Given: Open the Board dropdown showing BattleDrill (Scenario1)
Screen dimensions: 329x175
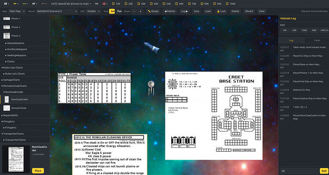Looking at the screenshot, I should [x=57, y=11].
